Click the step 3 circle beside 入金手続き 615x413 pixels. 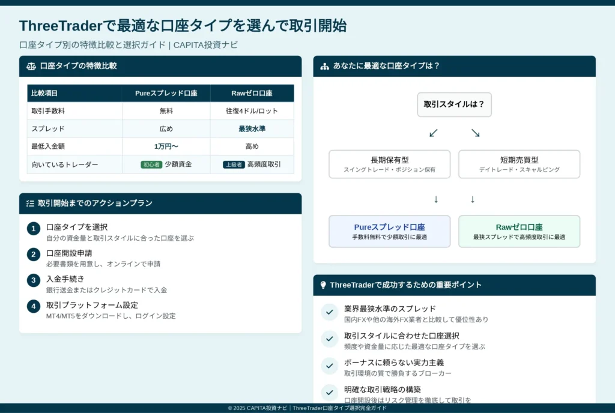pos(34,280)
